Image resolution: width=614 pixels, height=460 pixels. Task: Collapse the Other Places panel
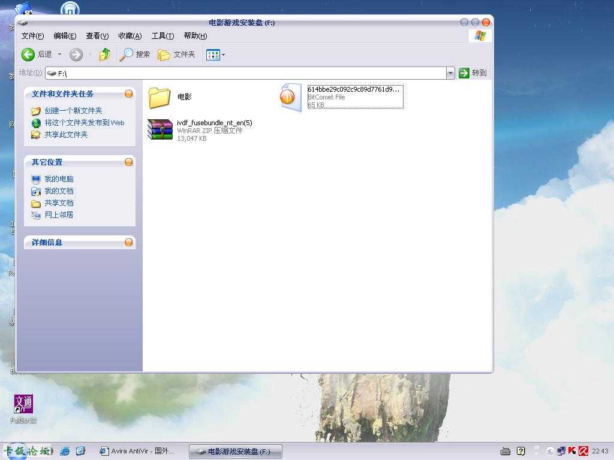(128, 162)
